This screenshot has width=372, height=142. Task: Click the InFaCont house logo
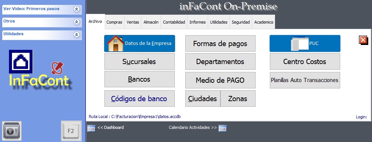point(21,61)
